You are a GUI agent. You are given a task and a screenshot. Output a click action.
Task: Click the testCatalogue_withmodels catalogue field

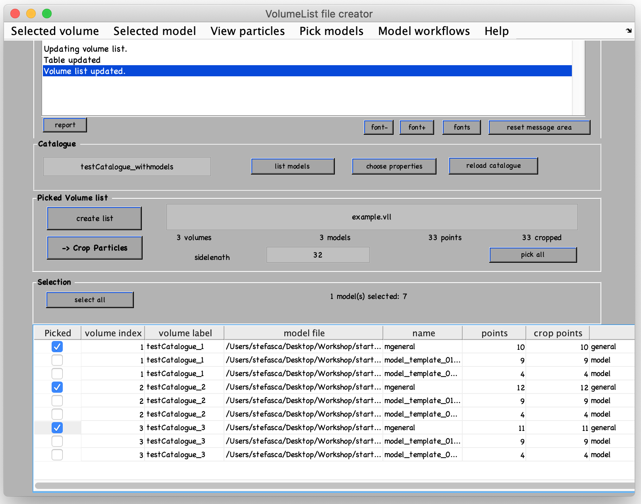127,167
